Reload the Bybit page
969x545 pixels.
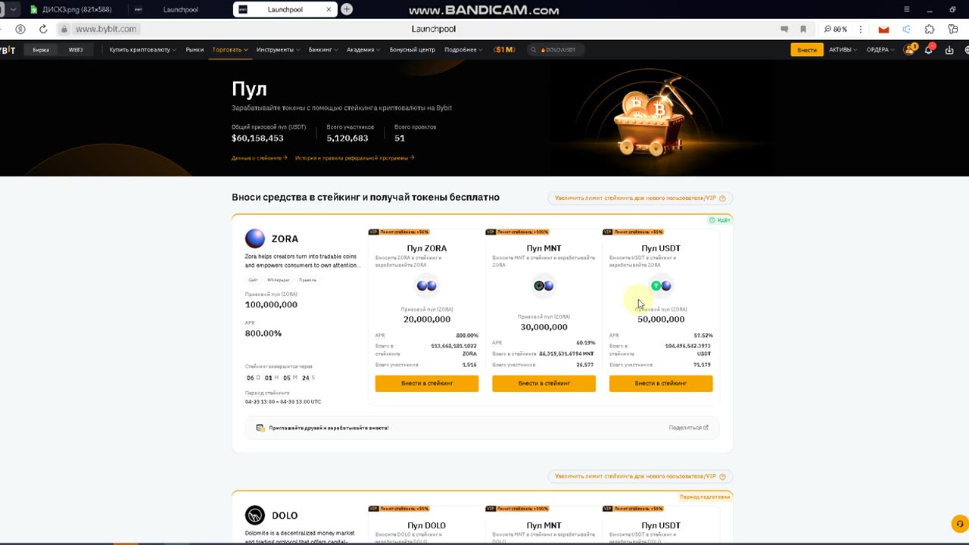pyautogui.click(x=43, y=29)
